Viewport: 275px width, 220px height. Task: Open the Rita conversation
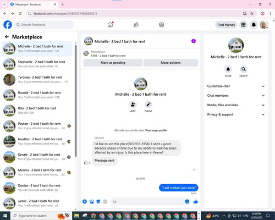click(37, 111)
